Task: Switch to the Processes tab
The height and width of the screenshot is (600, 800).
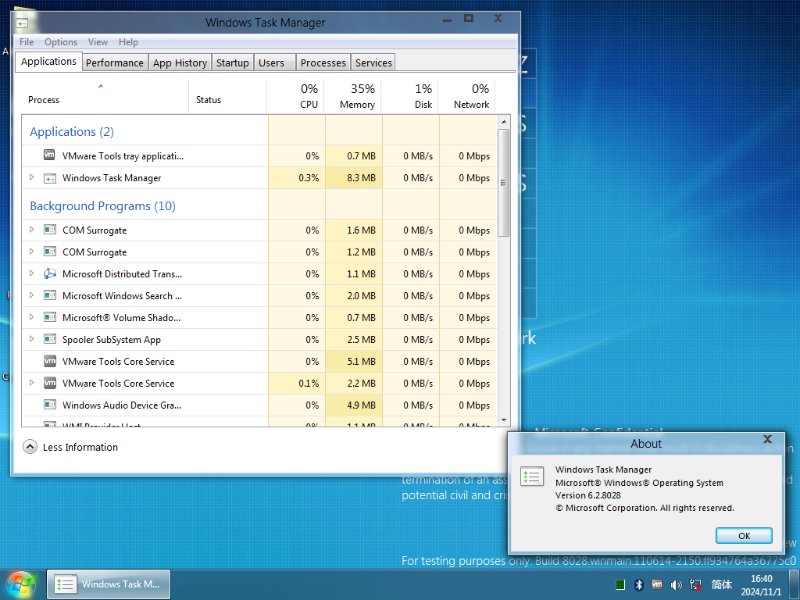Action: (x=323, y=62)
